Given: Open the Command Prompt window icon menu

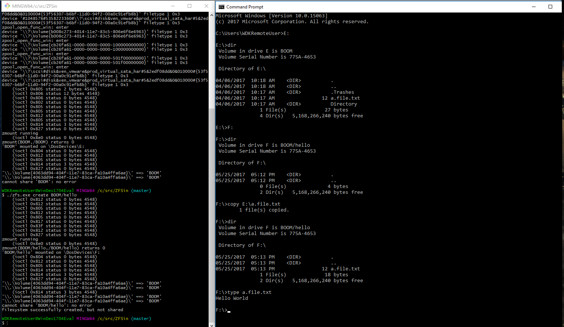Looking at the screenshot, I should point(221,7).
